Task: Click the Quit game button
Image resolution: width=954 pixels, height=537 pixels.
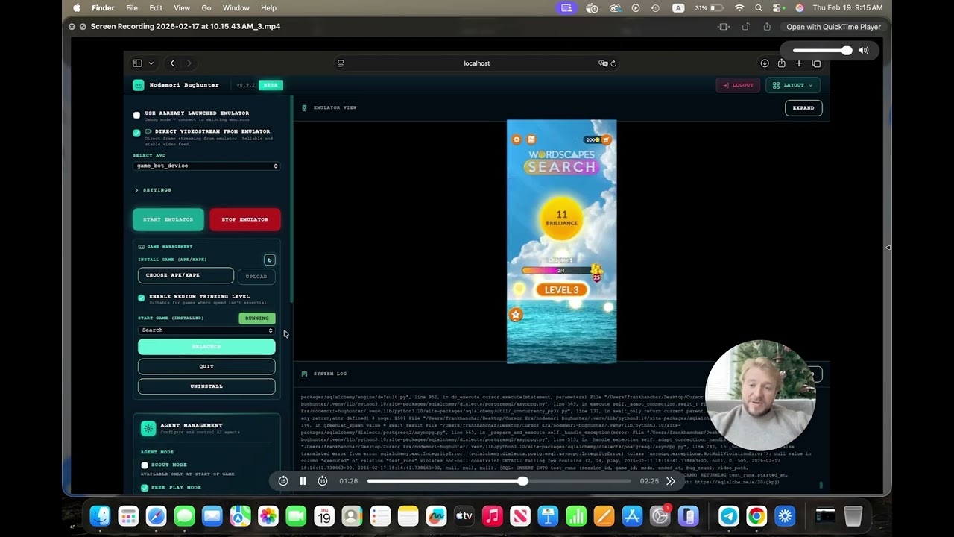Action: coord(206,366)
